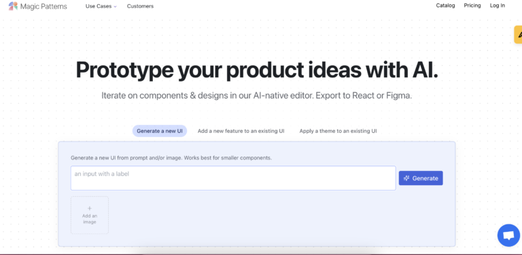Click the plus icon to add image
The width and height of the screenshot is (522, 255).
(89, 208)
